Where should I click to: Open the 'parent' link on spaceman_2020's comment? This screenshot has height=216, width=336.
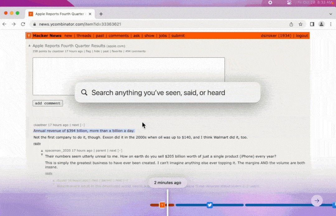pyautogui.click(x=101, y=151)
